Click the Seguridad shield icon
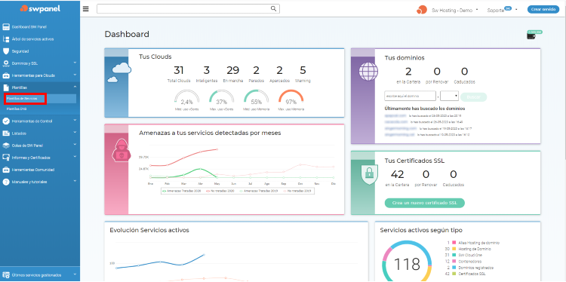Screen dimensions: 566x282 pos(6,51)
